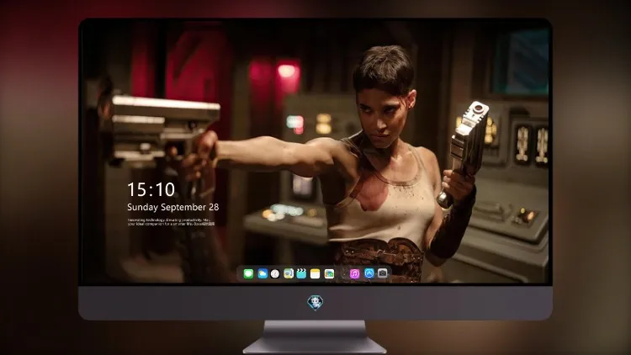Viewport: 631px width, 355px height.
Task: Launch the Weather app from the dock
Action: pyautogui.click(x=262, y=273)
